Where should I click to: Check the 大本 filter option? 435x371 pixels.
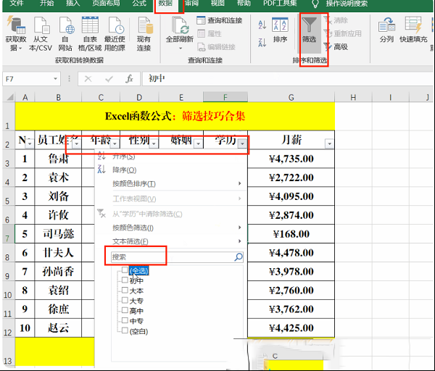coord(125,290)
